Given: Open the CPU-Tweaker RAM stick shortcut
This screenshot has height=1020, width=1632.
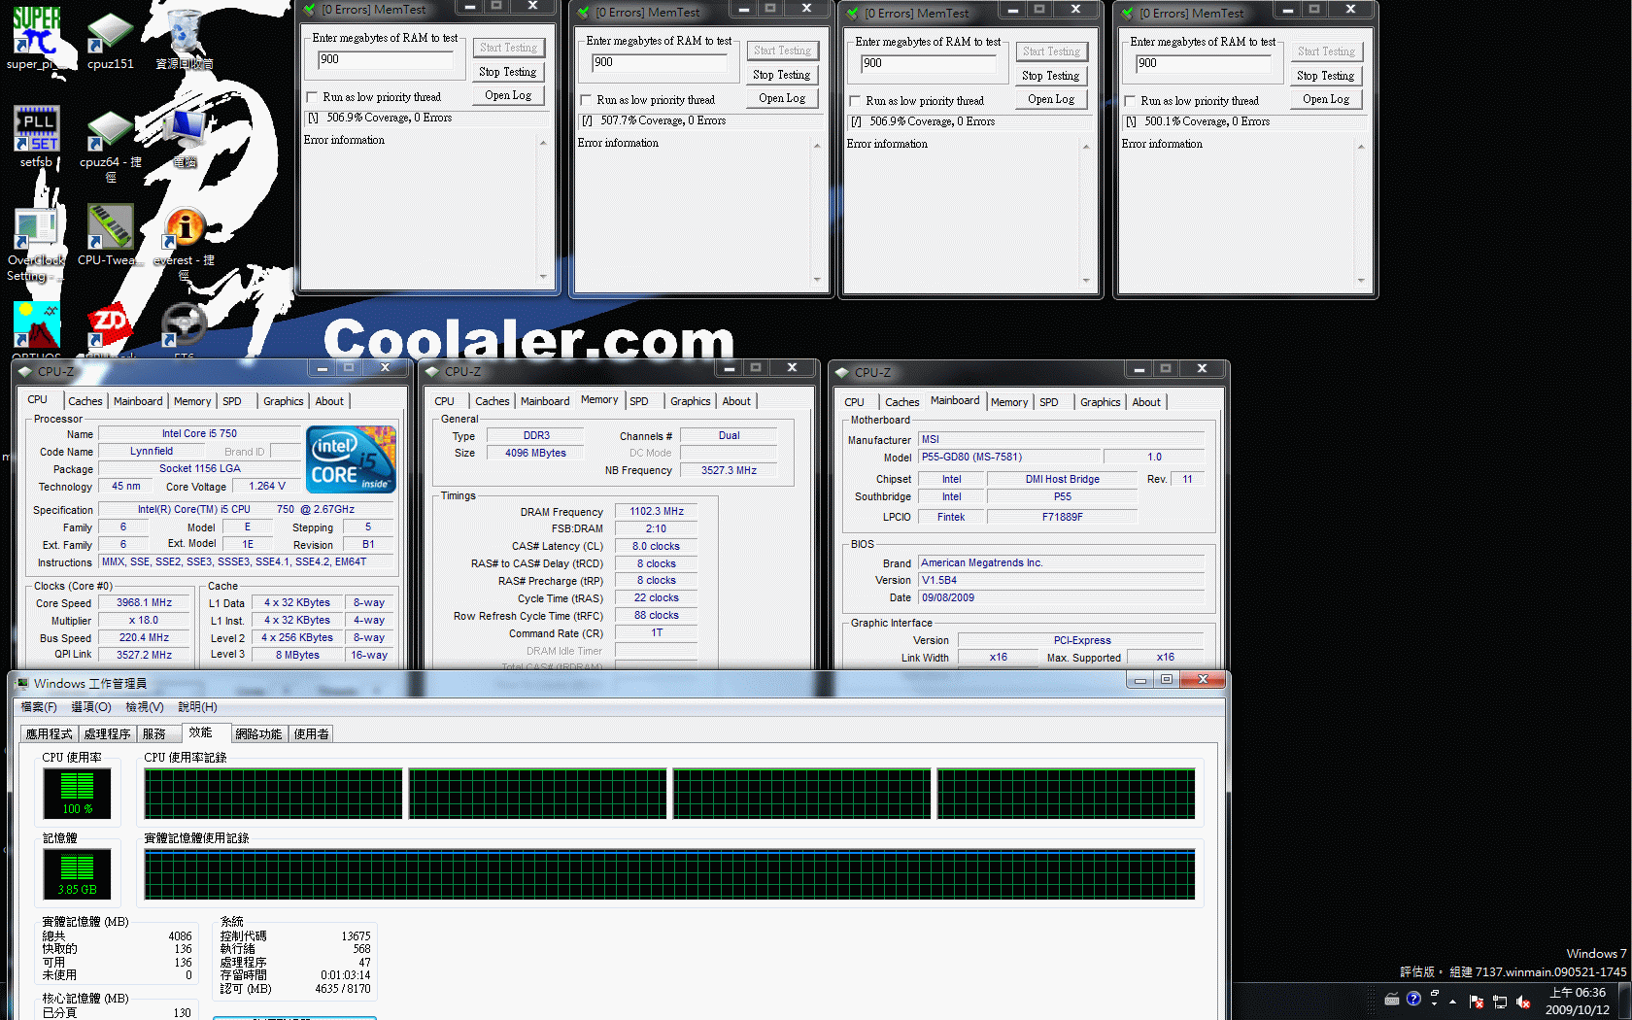Looking at the screenshot, I should point(111,233).
